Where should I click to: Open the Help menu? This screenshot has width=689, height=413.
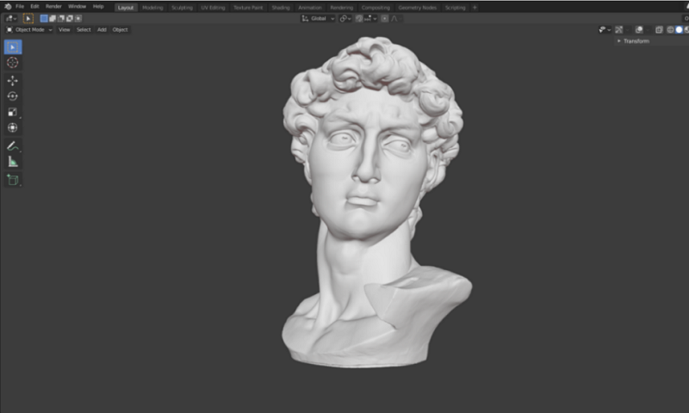98,7
